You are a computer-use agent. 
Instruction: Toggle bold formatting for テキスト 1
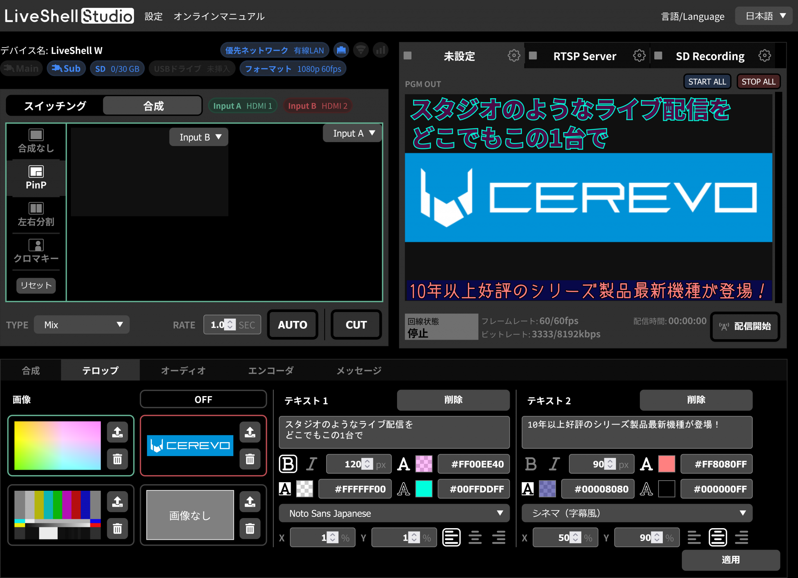(x=288, y=464)
